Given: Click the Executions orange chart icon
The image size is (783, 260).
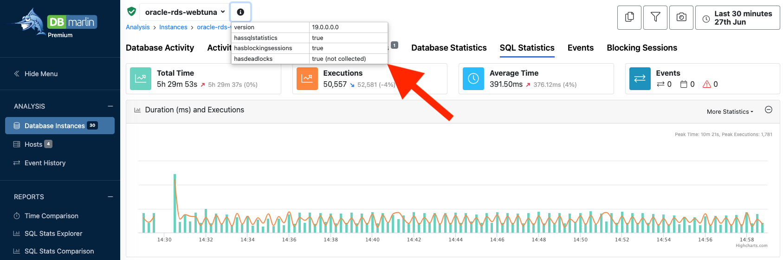Looking at the screenshot, I should pyautogui.click(x=307, y=79).
